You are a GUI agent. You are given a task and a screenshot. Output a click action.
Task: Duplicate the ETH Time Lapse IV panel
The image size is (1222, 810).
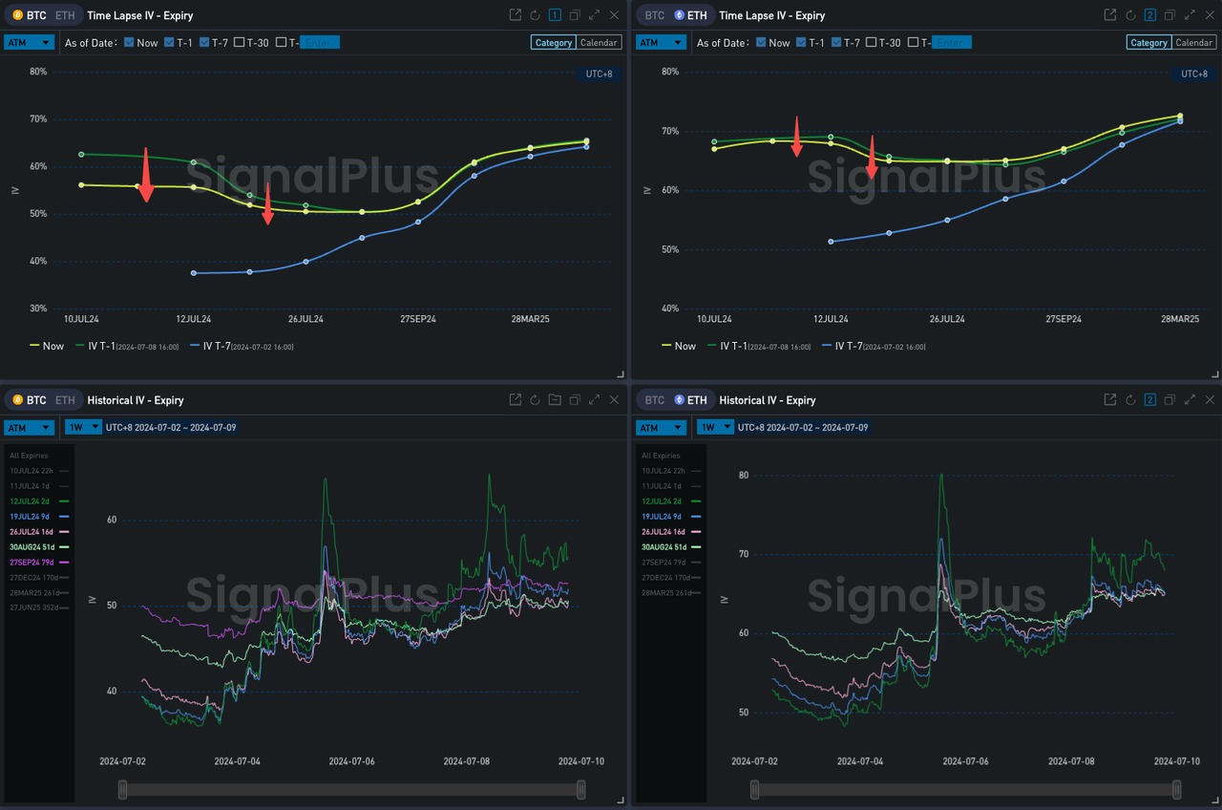(1169, 15)
